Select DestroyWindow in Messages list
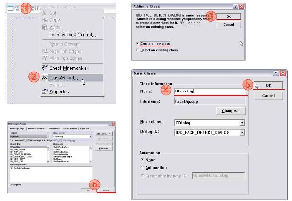Viewport: 292px width, 201px height. pyautogui.click(x=71, y=154)
